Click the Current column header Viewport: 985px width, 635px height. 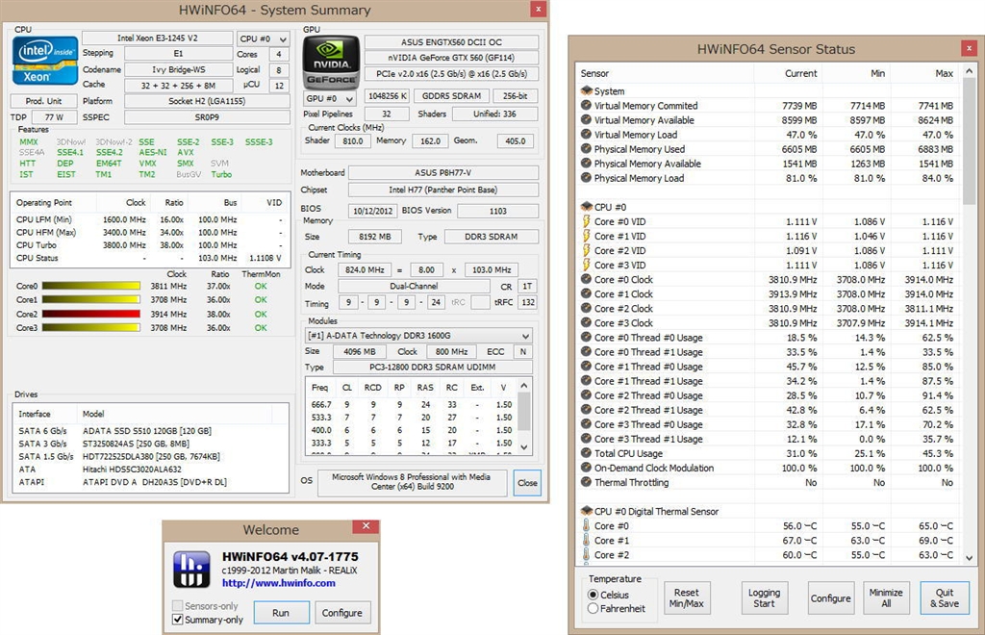pyautogui.click(x=800, y=73)
